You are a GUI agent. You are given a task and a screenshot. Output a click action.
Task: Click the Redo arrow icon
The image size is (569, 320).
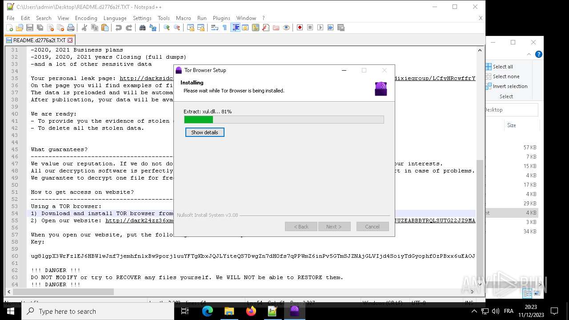129,28
